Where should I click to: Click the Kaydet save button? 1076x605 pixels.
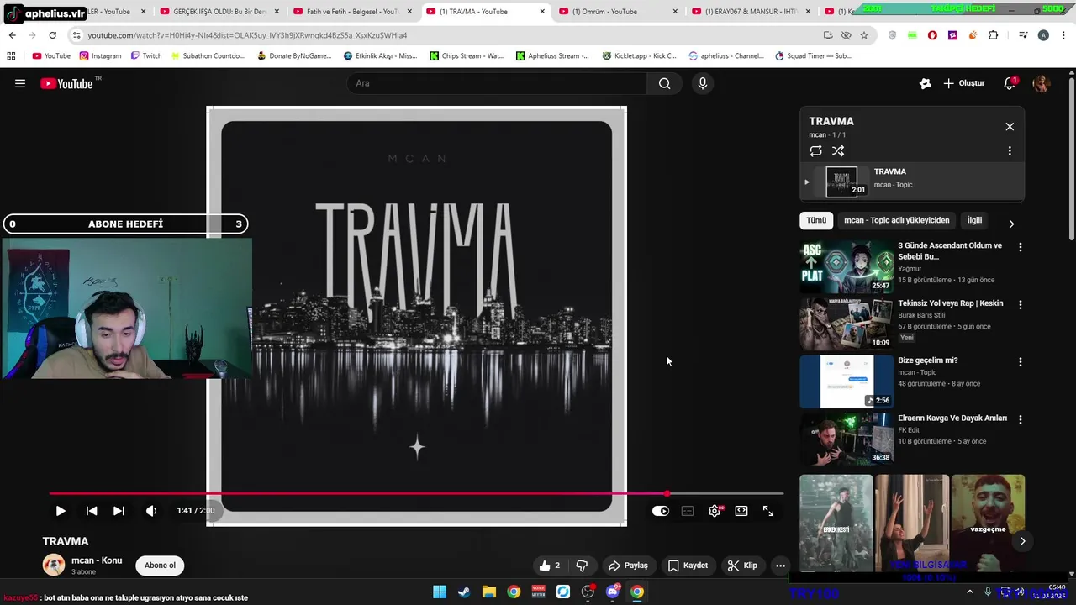pos(688,566)
